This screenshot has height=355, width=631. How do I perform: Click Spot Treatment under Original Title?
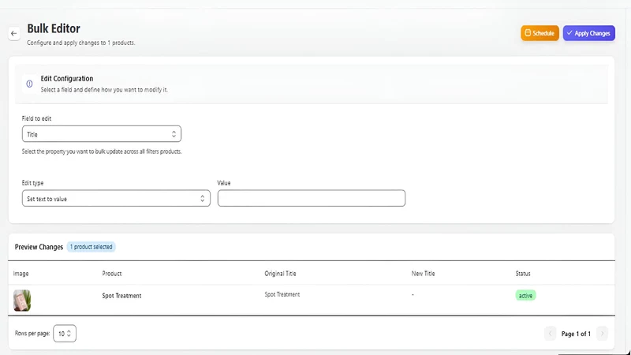point(282,294)
